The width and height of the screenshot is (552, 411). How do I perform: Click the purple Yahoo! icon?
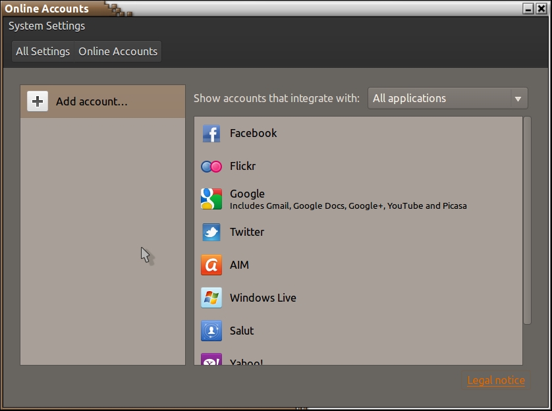[211, 360]
